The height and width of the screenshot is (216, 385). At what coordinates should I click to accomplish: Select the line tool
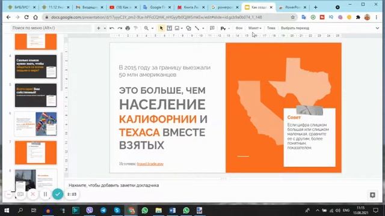197,28
